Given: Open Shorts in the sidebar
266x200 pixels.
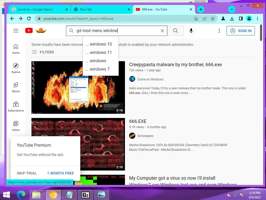Looking at the screenshot, I should coord(16,87).
